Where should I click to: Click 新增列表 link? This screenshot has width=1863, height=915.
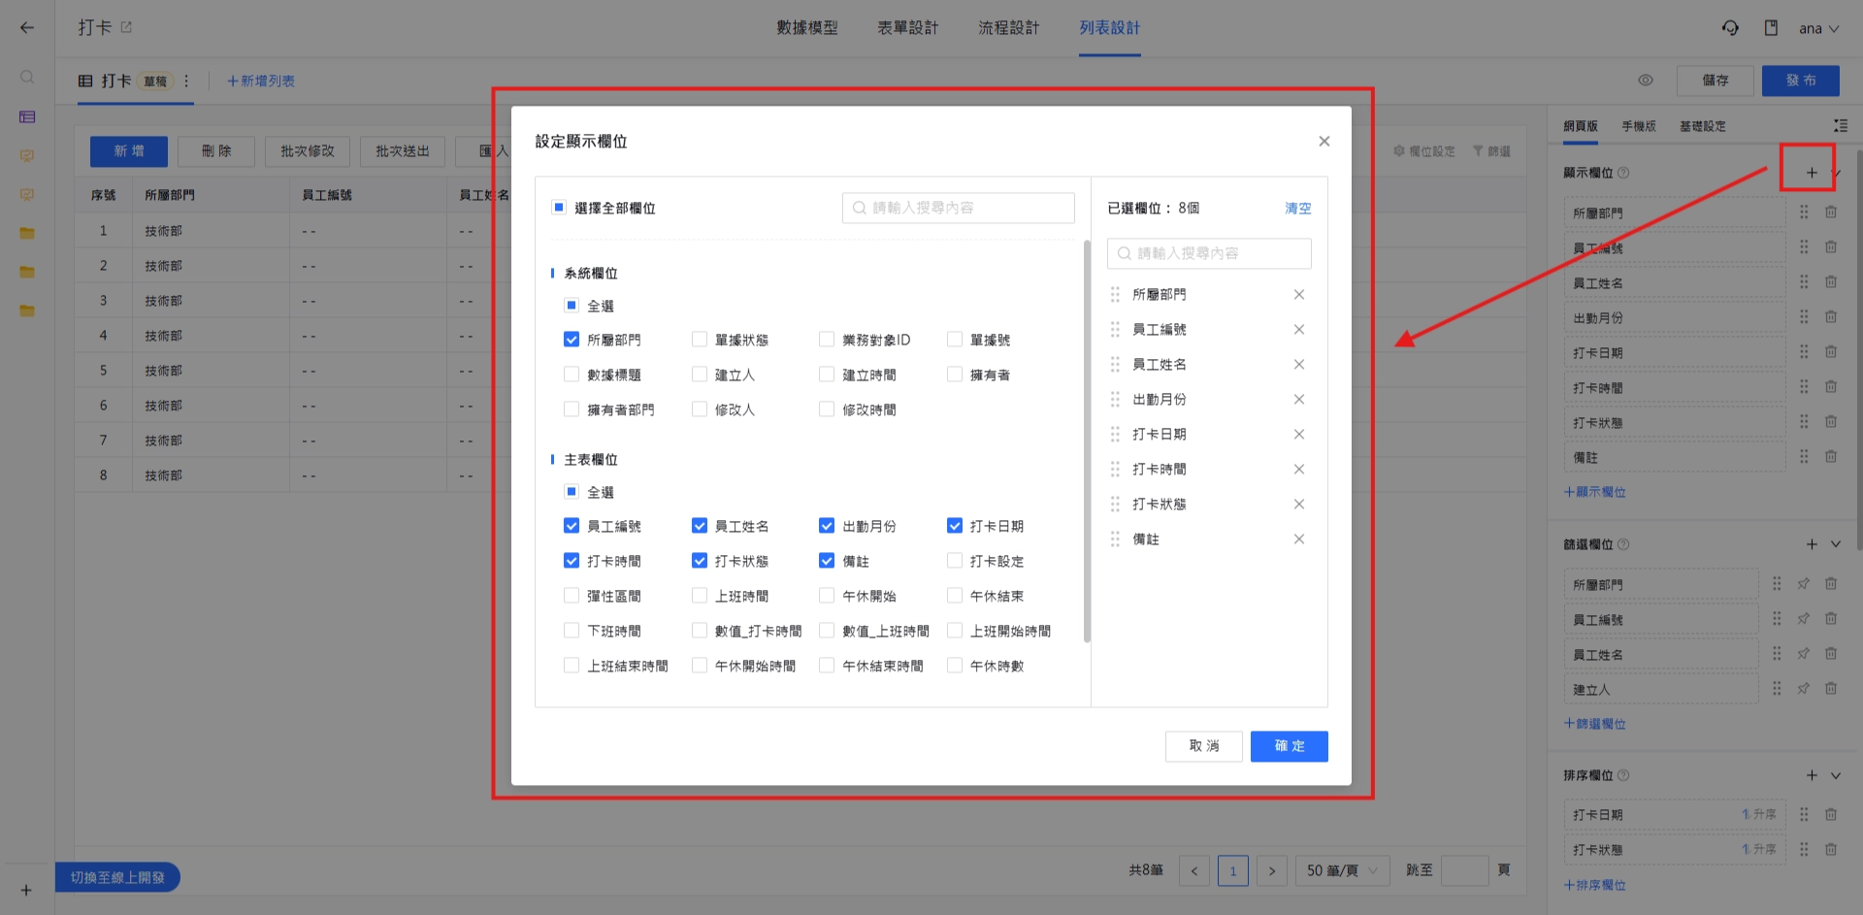[x=261, y=82]
